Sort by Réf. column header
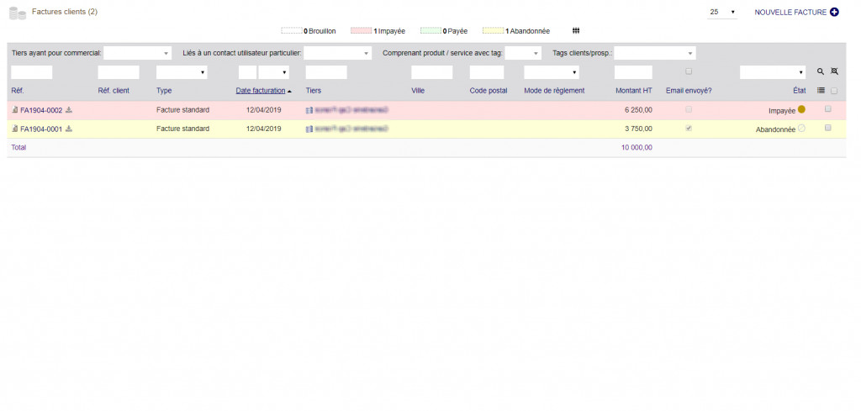861x411 pixels. point(18,91)
